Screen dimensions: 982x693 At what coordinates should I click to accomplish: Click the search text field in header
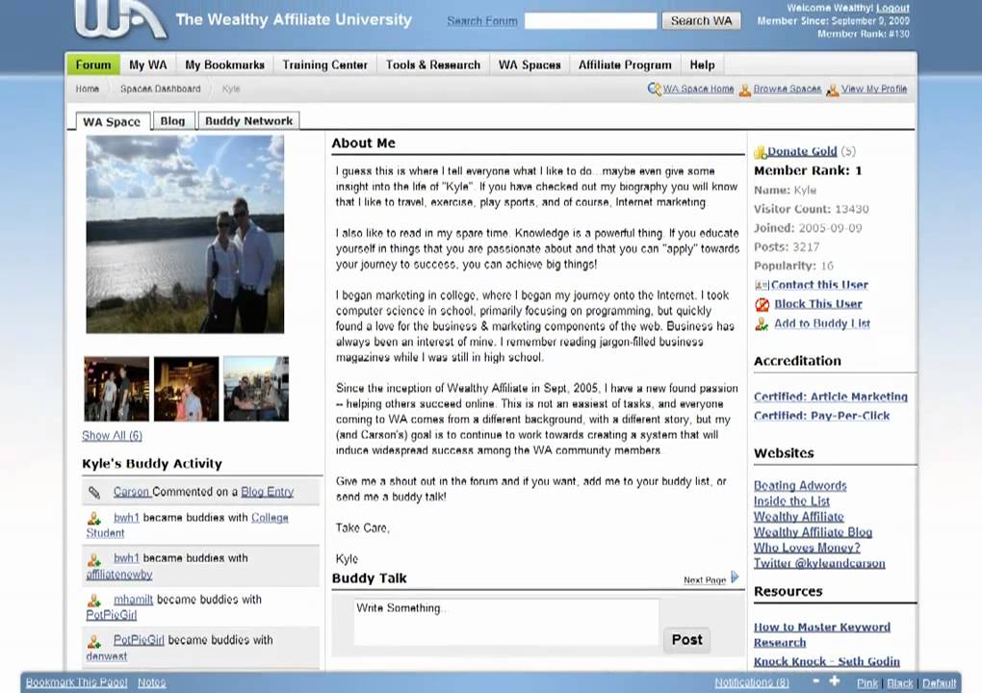(x=591, y=20)
